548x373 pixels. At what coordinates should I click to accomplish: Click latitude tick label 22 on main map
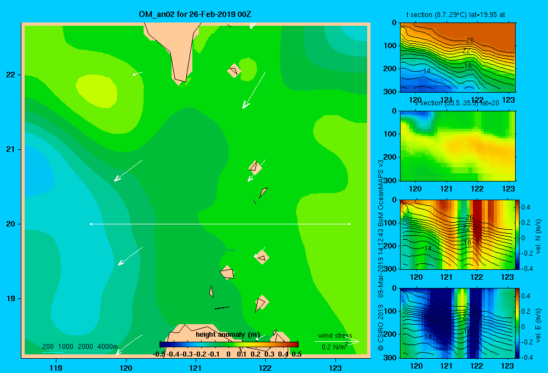(10, 75)
